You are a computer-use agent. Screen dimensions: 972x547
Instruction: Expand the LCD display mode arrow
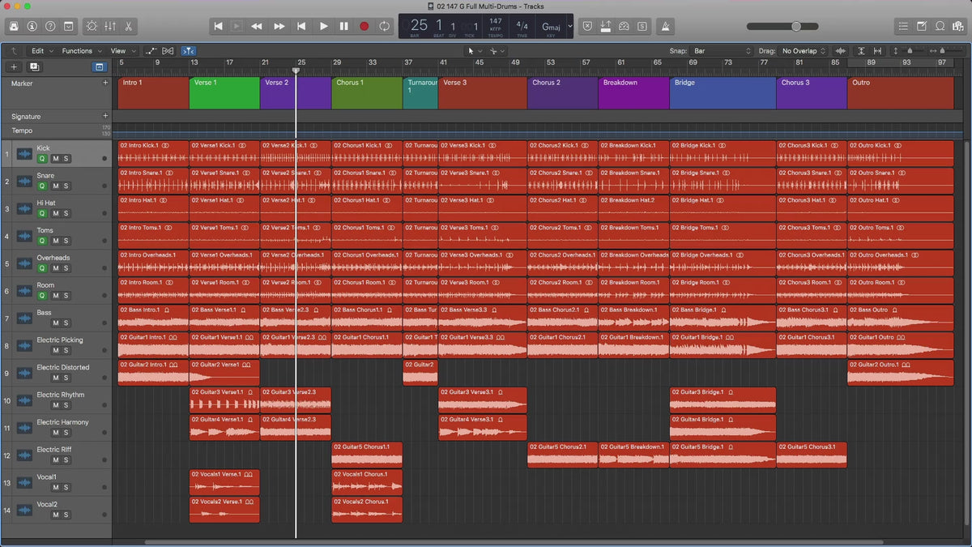(569, 26)
